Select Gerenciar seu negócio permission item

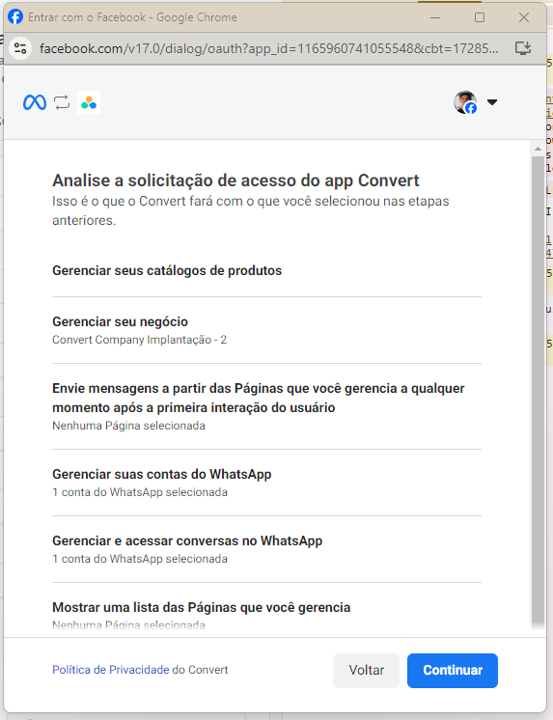coord(266,330)
